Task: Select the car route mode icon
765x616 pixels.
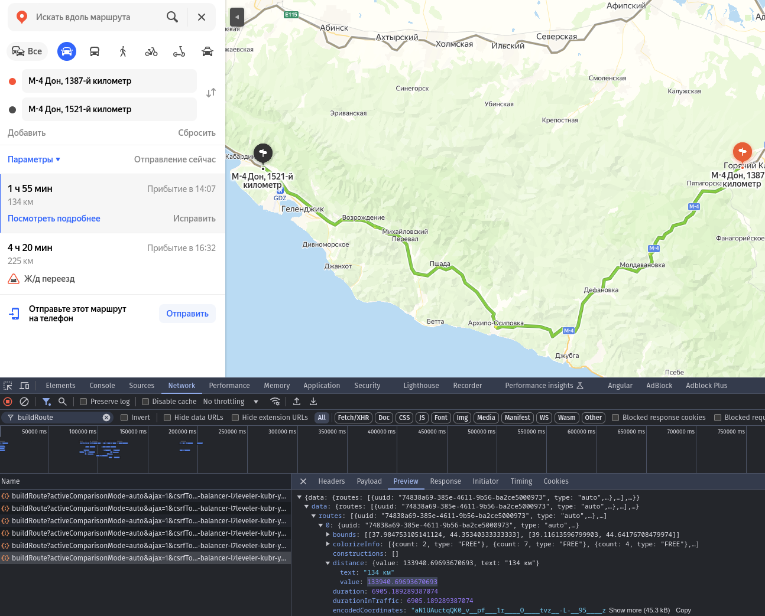Action: tap(67, 51)
